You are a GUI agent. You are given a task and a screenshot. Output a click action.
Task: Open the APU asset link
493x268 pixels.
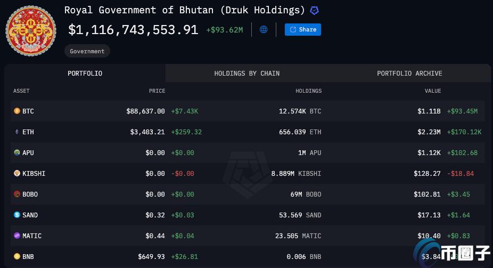pos(28,152)
